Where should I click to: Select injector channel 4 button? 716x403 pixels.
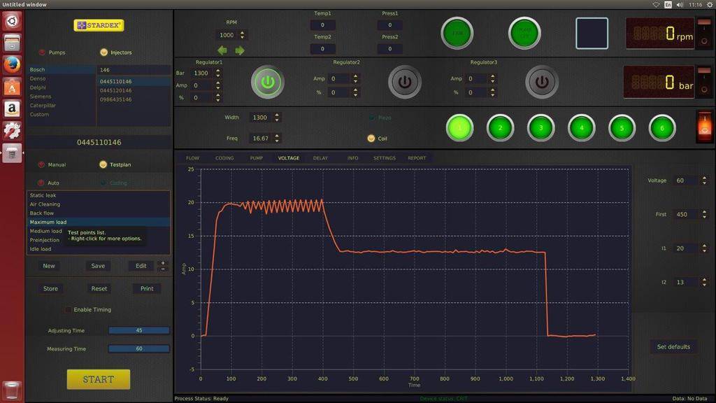click(581, 128)
